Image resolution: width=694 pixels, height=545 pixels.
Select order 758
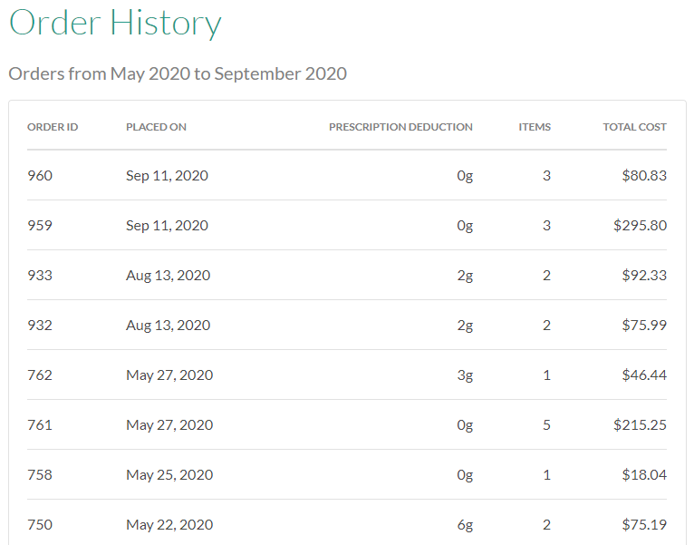pos(40,474)
